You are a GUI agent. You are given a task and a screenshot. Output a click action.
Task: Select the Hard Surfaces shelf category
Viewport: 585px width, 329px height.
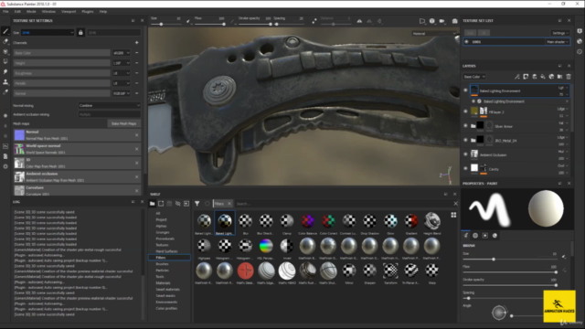pyautogui.click(x=166, y=251)
